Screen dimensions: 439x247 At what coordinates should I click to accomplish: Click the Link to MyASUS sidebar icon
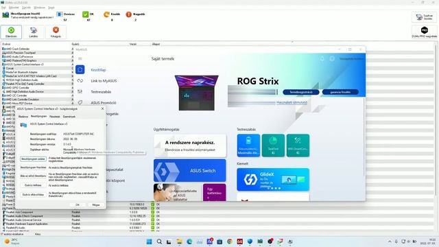[80, 81]
